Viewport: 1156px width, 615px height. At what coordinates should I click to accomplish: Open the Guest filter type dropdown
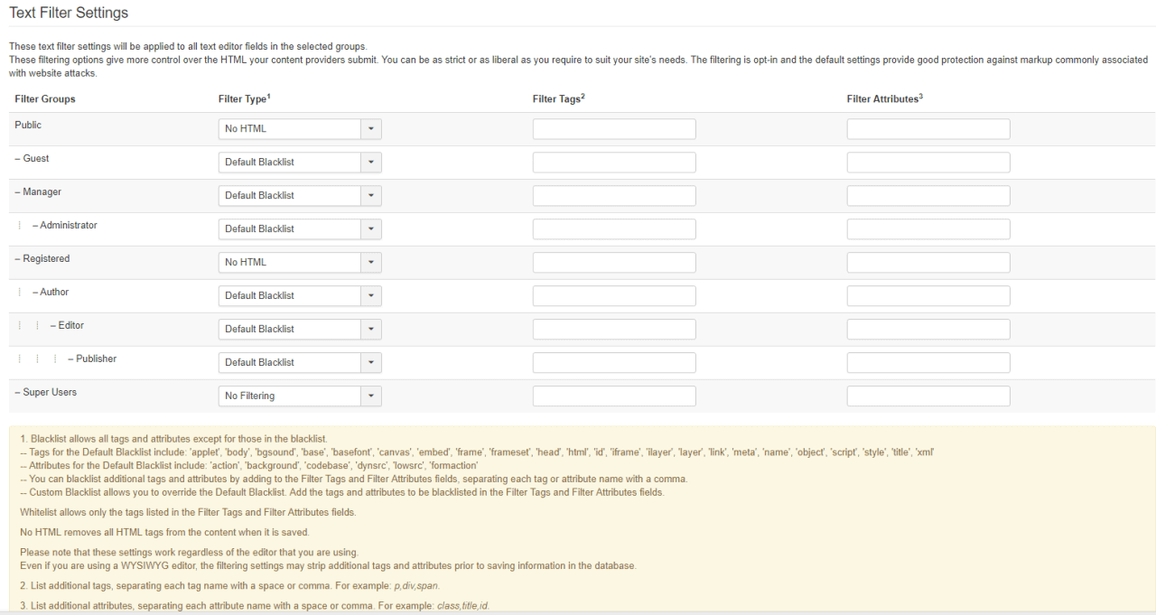[300, 163]
